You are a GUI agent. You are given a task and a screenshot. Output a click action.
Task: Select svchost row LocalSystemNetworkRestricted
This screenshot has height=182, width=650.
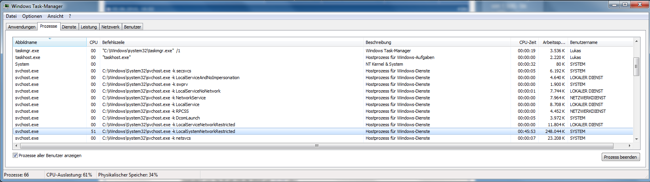click(x=323, y=131)
